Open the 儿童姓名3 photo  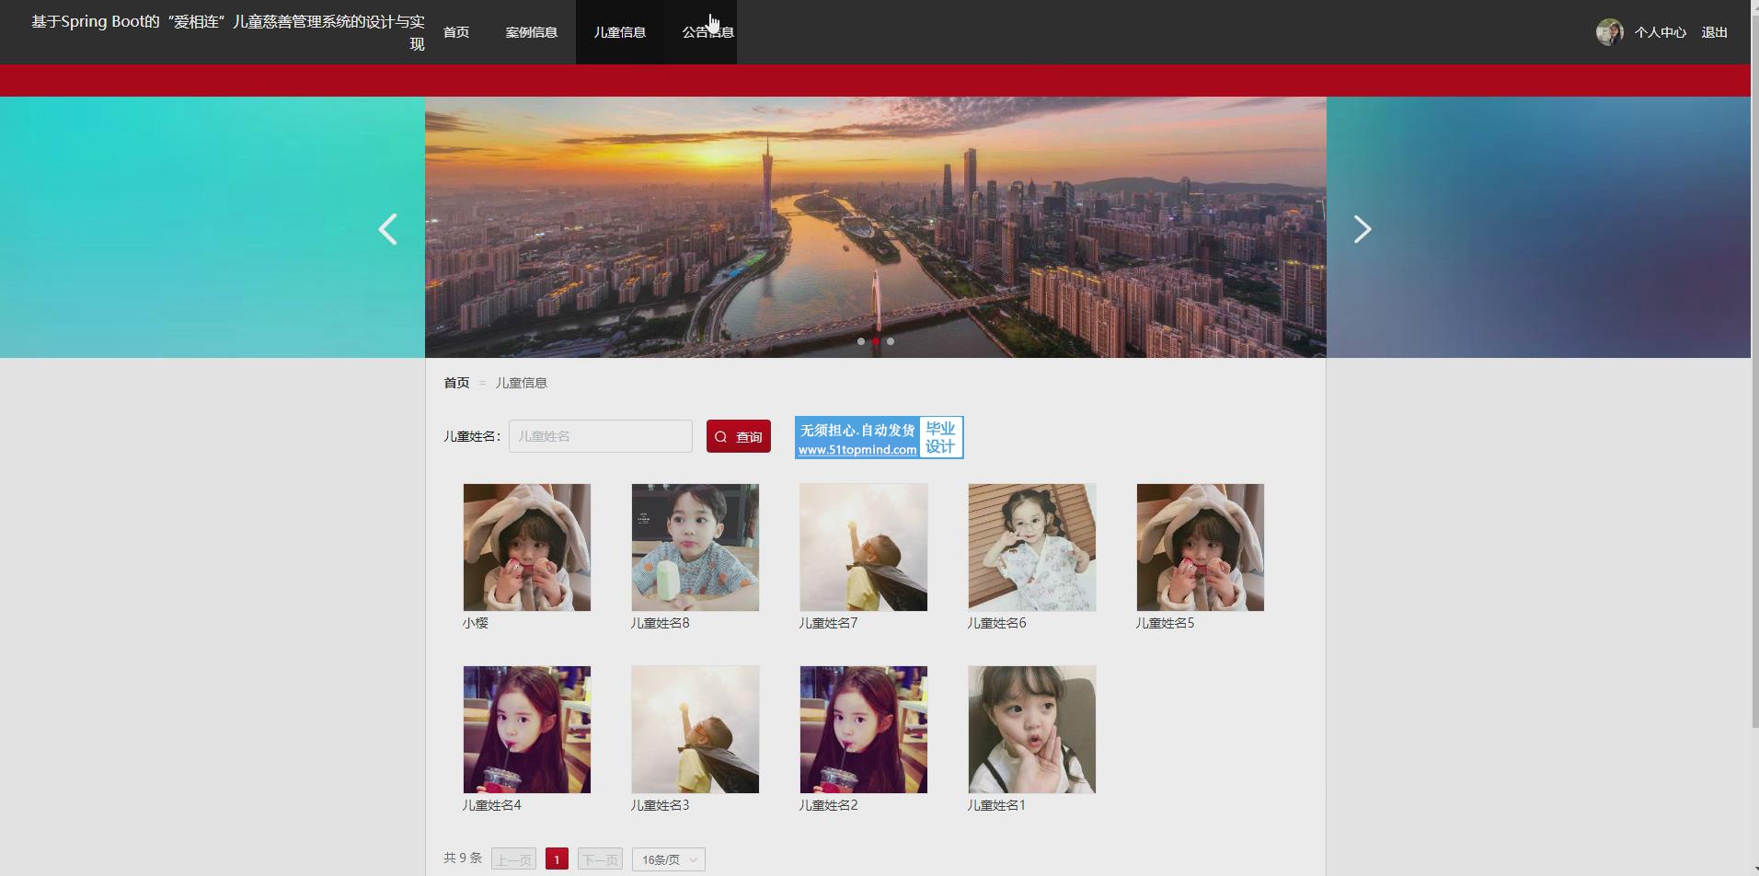[x=696, y=730]
